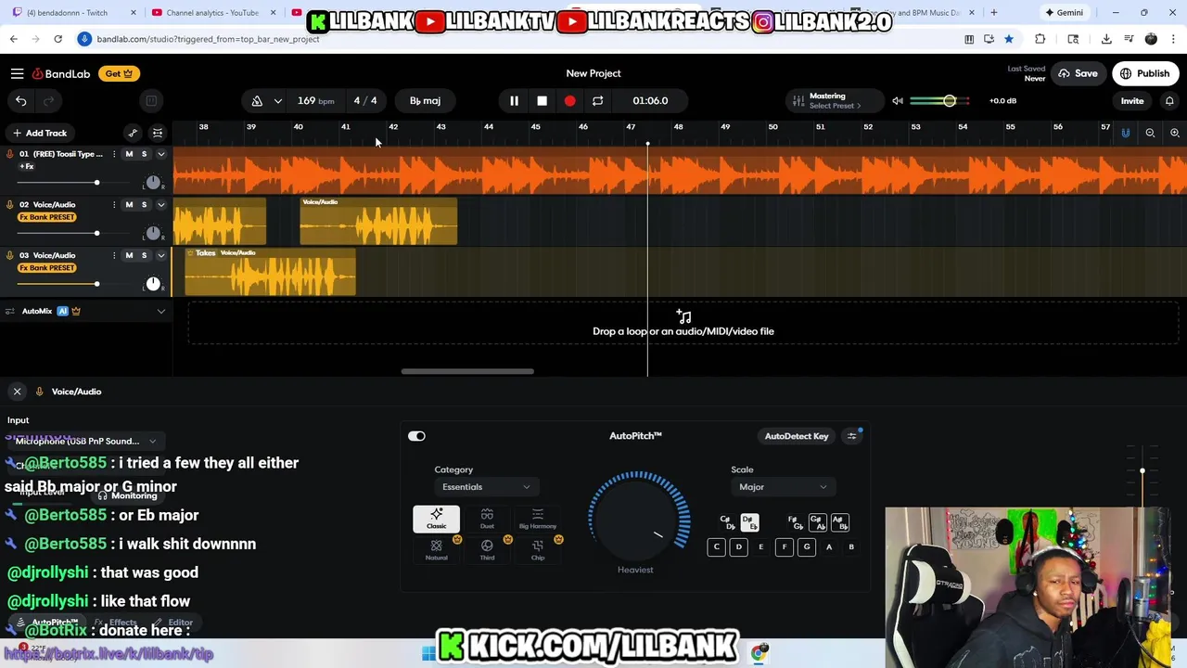Screen dimensions: 1187x668
Task: Click bar 45 on timeline ruler
Action: (535, 127)
